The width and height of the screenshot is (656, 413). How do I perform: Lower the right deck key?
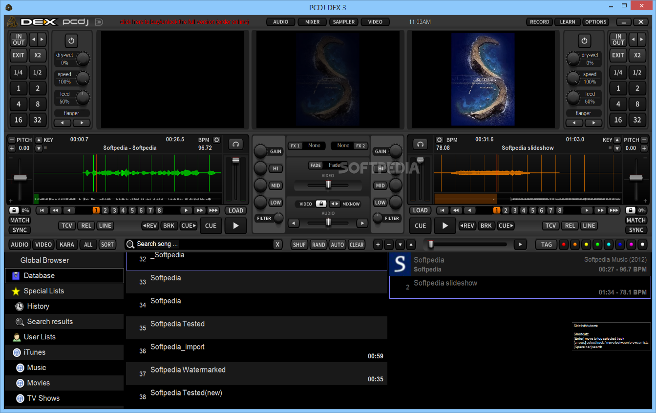[x=617, y=148]
